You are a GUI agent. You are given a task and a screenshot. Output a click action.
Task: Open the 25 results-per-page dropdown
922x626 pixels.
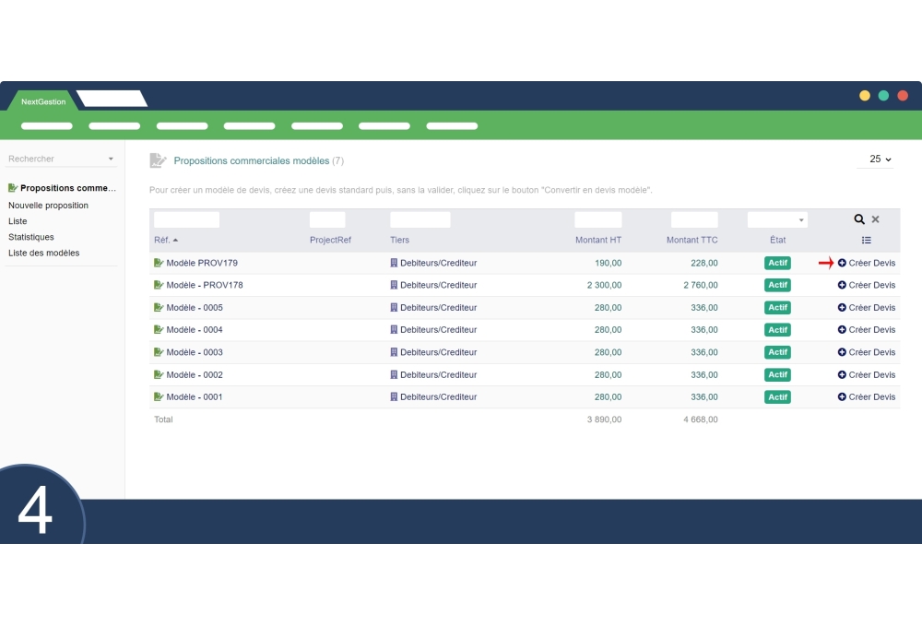pos(875,159)
